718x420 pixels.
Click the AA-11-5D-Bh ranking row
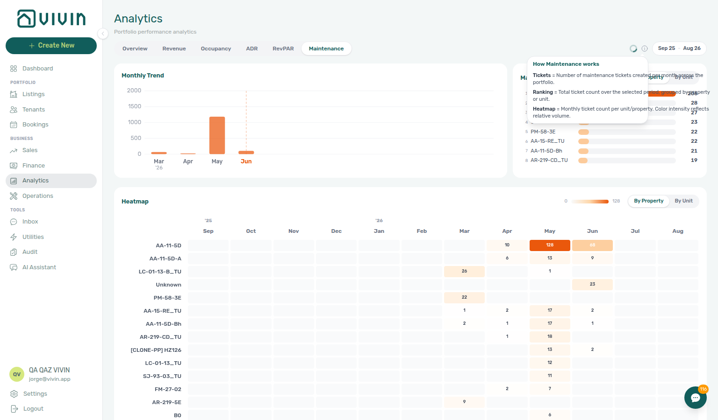coord(611,151)
